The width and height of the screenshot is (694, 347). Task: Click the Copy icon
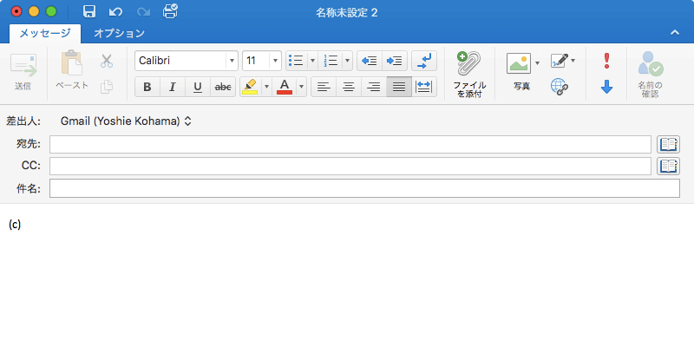click(x=106, y=86)
